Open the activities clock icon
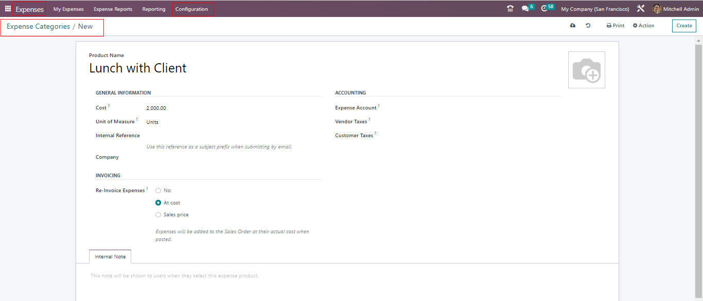Viewport: 703px width, 301px height. (x=544, y=9)
